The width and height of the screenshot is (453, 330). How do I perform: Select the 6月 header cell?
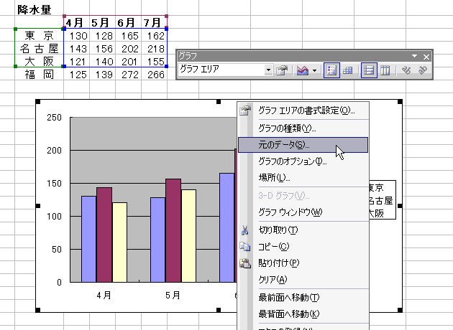pos(128,22)
